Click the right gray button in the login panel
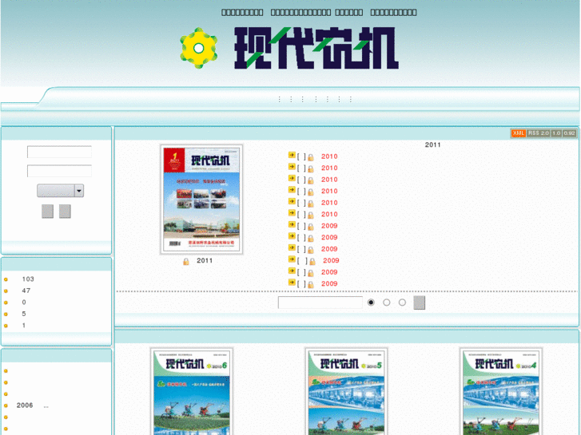 click(65, 211)
